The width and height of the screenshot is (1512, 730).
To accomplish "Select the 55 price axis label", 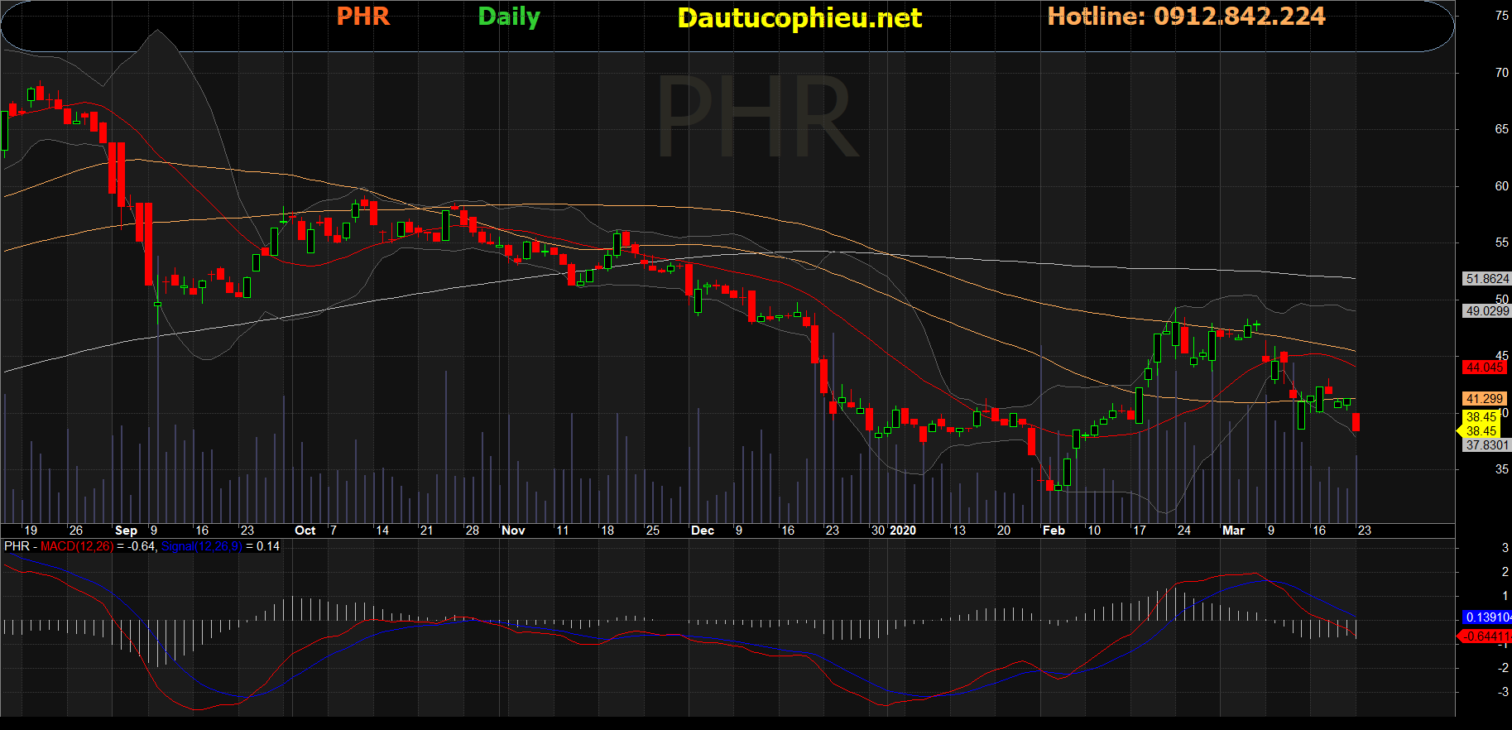I will 1502,243.
